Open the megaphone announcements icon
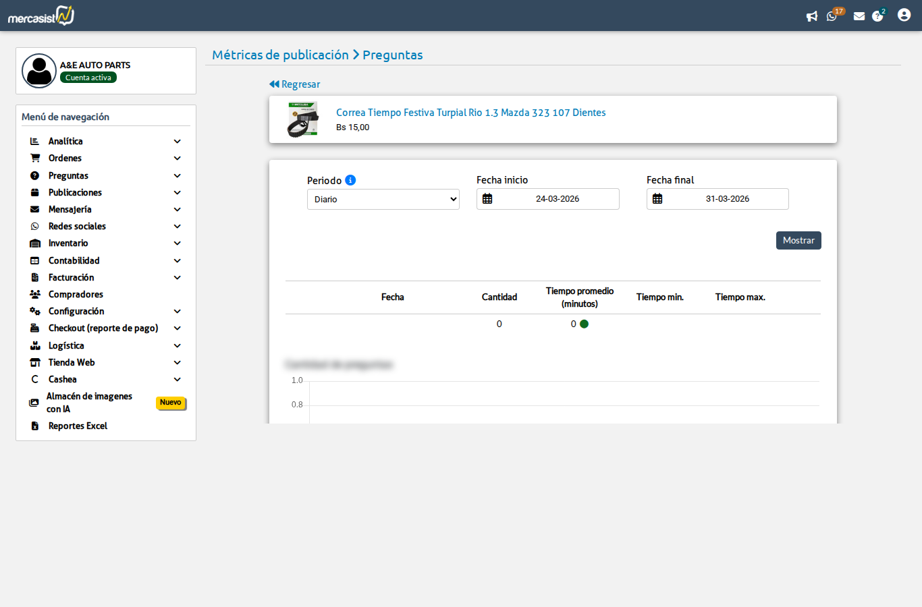Viewport: 922px width, 607px height. coord(812,16)
